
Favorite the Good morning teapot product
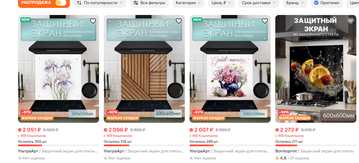(x=265, y=21)
